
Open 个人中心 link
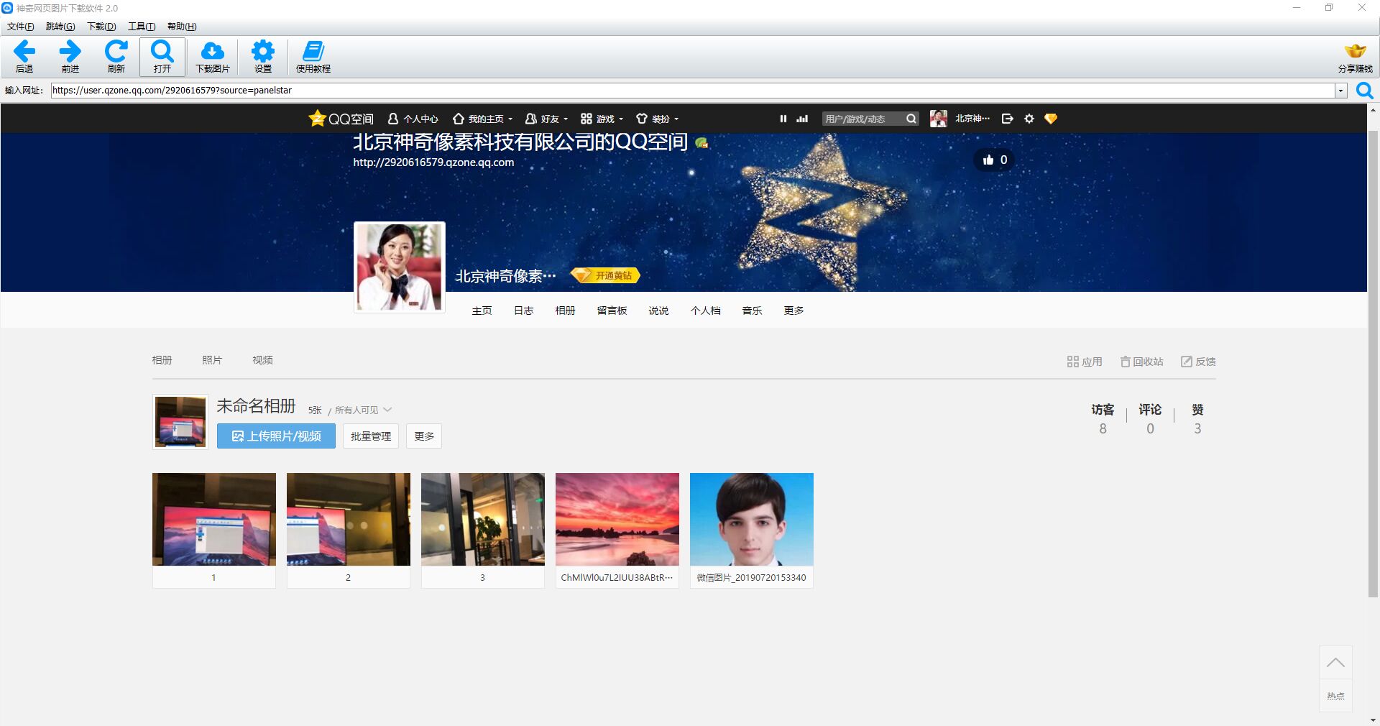click(x=413, y=119)
